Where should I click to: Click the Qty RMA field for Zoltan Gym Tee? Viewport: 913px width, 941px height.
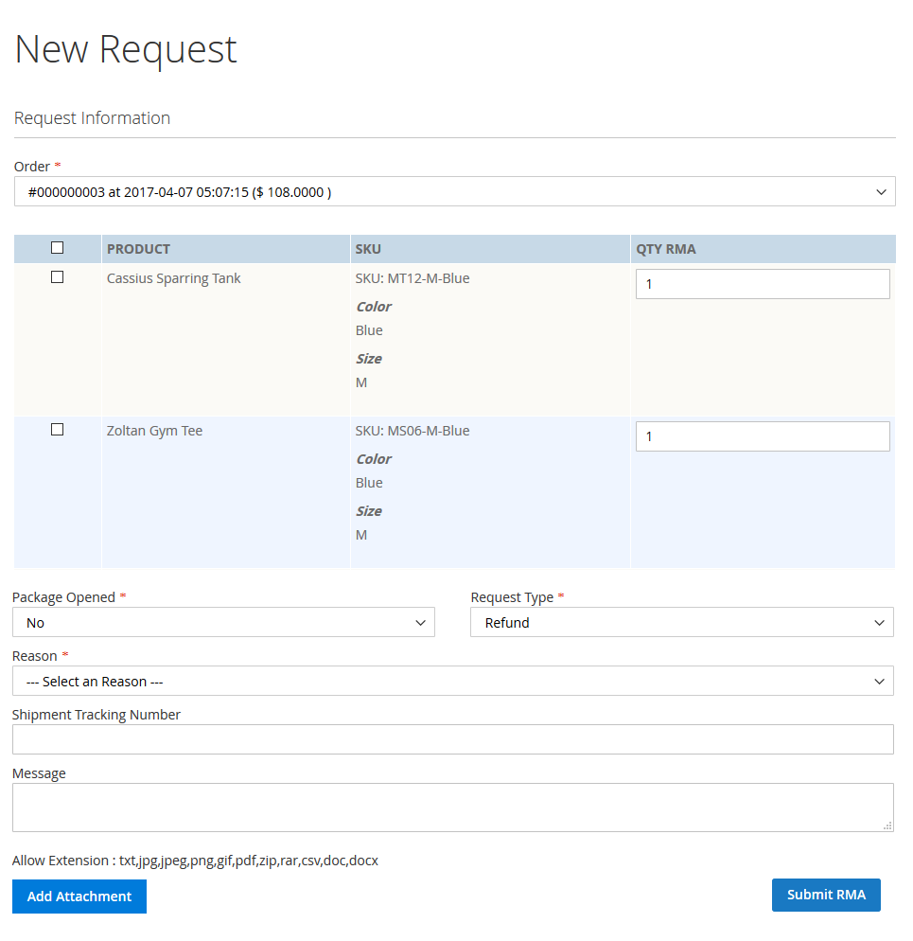point(763,436)
